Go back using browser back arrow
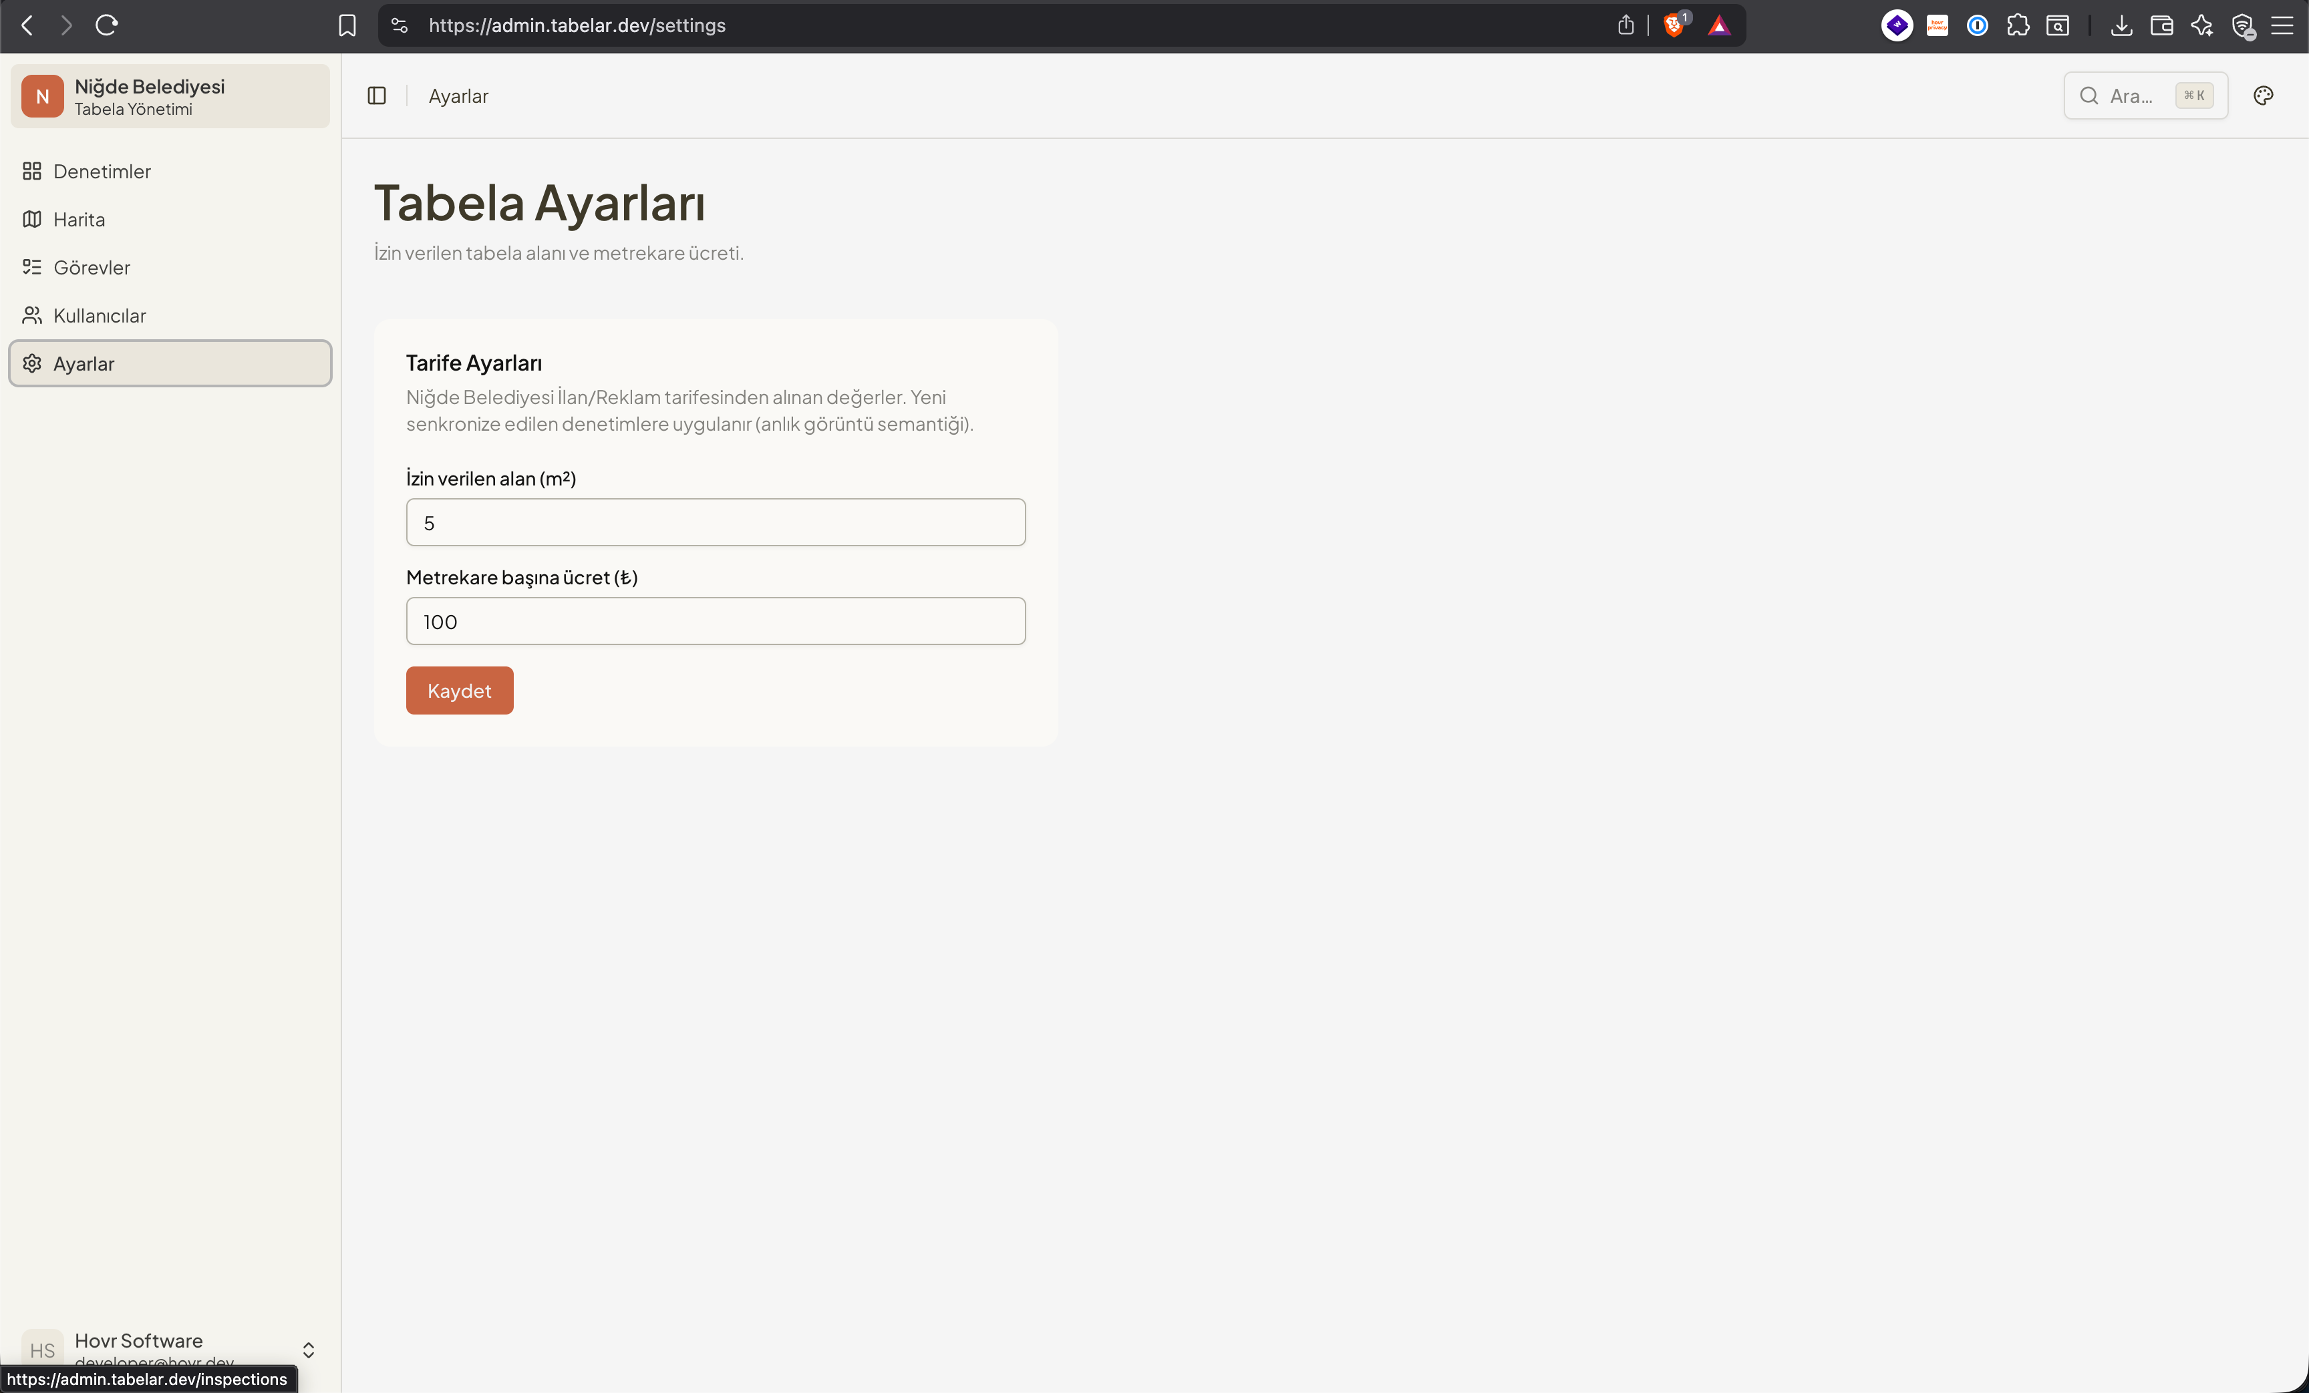 [27, 25]
